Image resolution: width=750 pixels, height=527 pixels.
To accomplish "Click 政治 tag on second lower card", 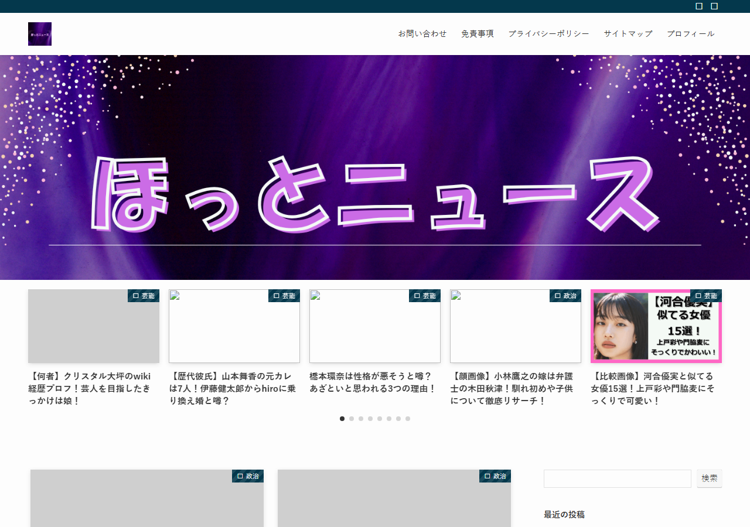I will point(495,476).
